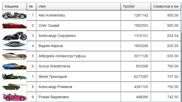182x102 pixels.
Task: Click the 742.50 speed cell
Action: pos(166,97)
